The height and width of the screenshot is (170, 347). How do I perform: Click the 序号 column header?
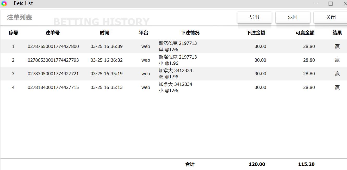[x=13, y=33]
